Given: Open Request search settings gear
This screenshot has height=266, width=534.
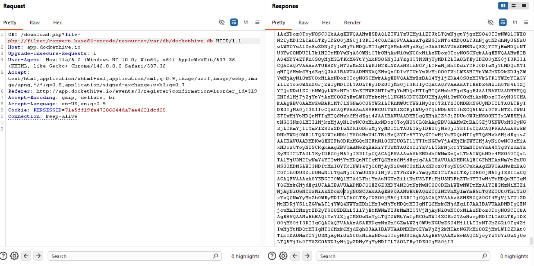Looking at the screenshot, I should click(x=14, y=256).
